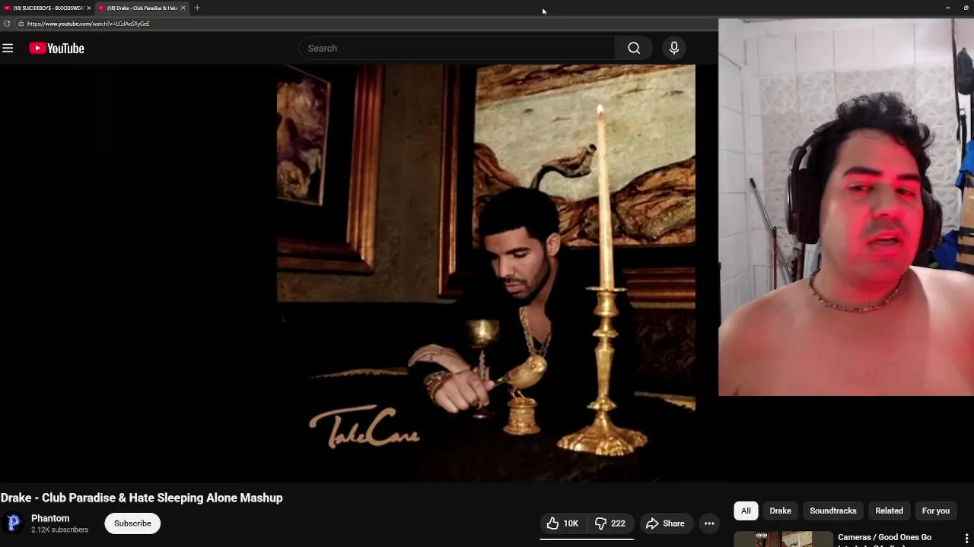Open the Cameras / Good Ones Go video thumbnail
Image resolution: width=974 pixels, height=547 pixels.
click(783, 539)
